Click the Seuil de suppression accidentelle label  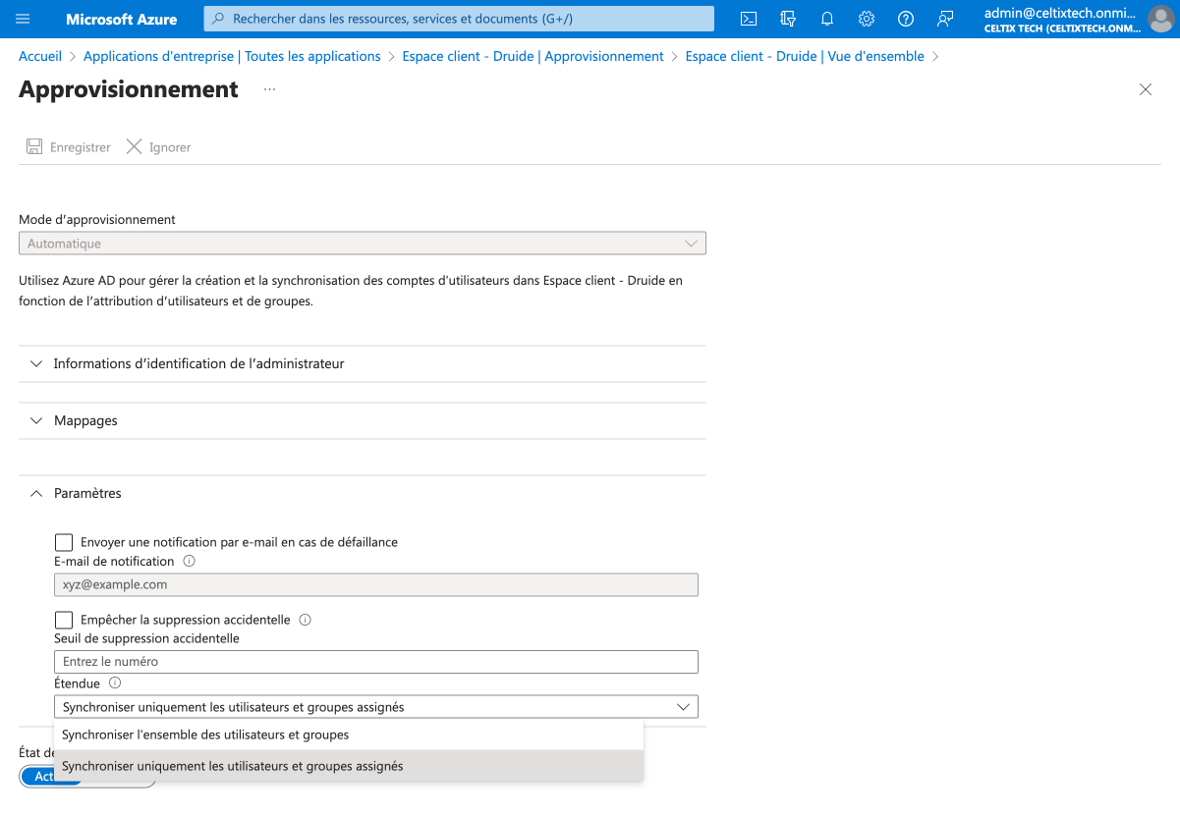click(146, 638)
